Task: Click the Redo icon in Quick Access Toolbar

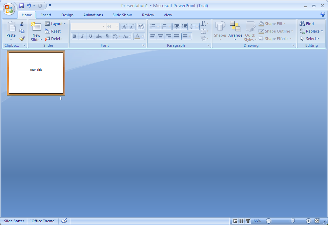Action: point(40,6)
